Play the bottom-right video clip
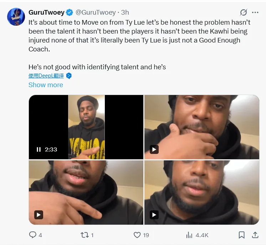The width and height of the screenshot is (266, 245). (154, 215)
